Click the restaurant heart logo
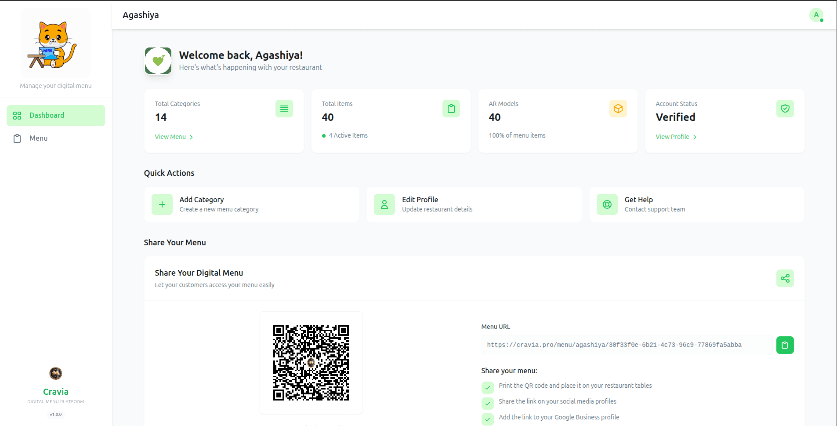 (x=158, y=61)
